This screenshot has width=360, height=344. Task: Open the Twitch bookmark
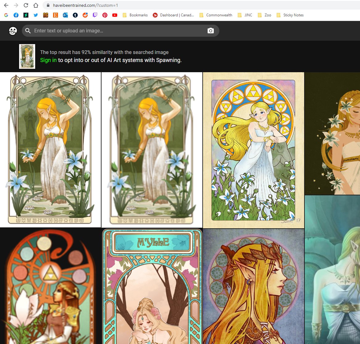click(95, 15)
